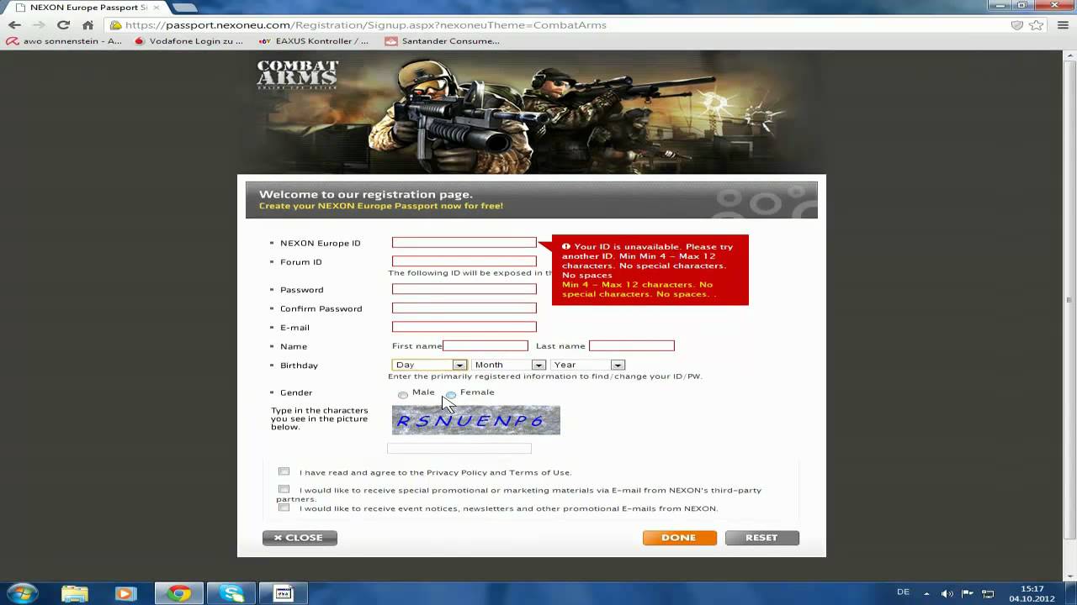
Task: Open the EAXUS Kontroller bookmark
Action: coord(313,40)
